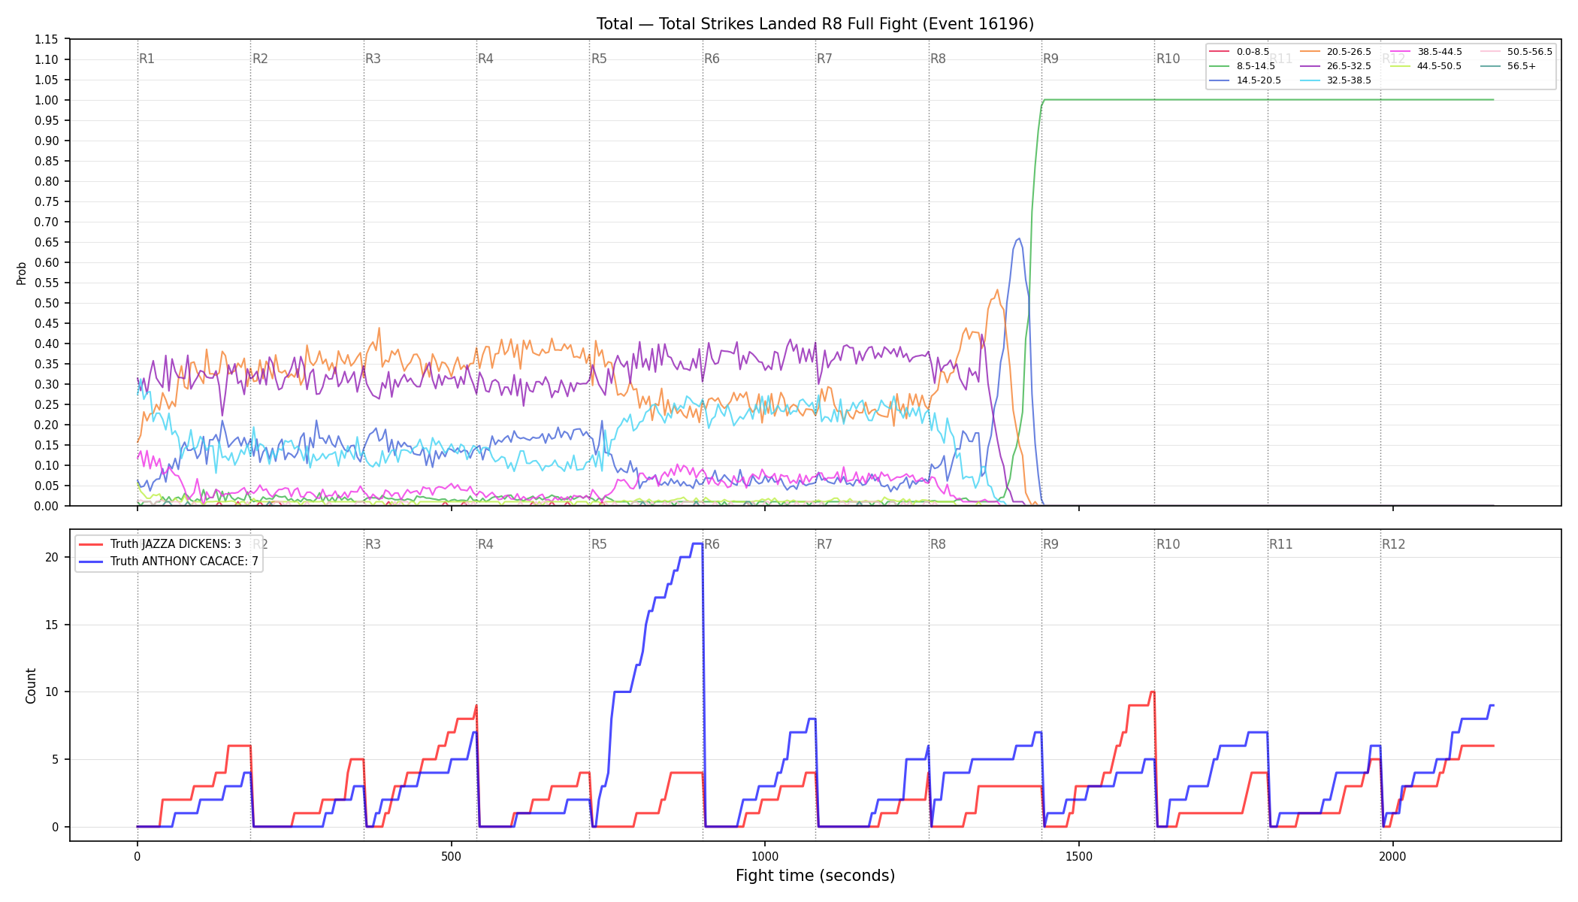Click the R8 round marker in probability chart
The width and height of the screenshot is (1578, 902).
938,59
